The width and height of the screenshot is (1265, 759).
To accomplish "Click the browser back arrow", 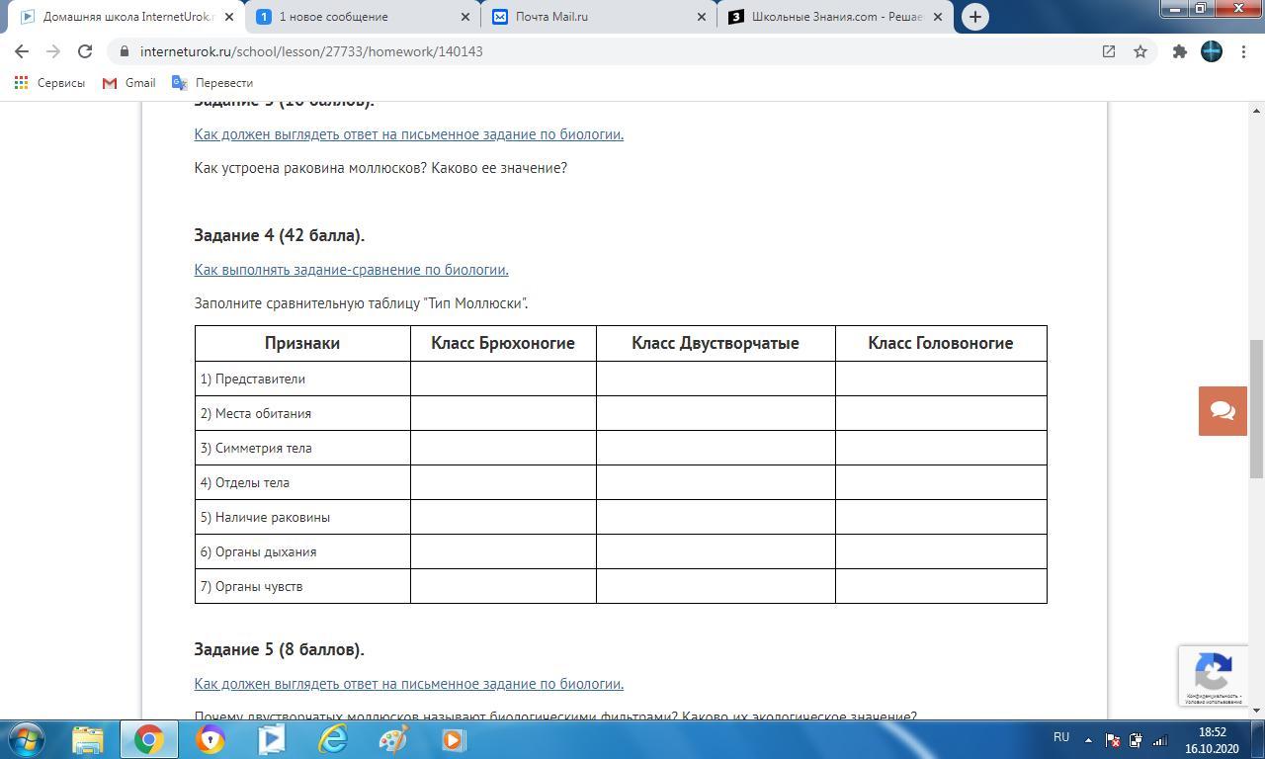I will [22, 51].
